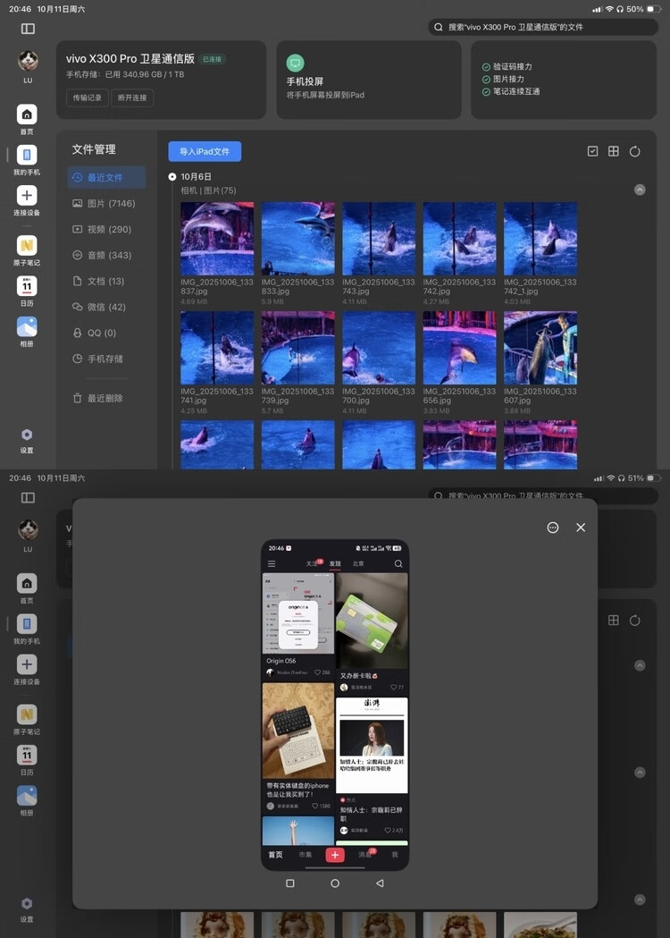
Task: Toggle the 验证码接力 check option
Action: point(487,67)
